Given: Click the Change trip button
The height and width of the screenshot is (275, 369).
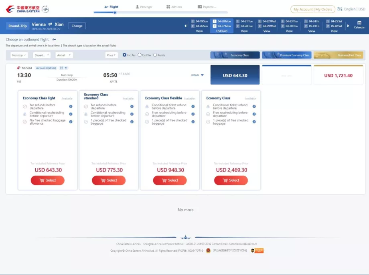Looking at the screenshot, I should click(77, 26).
